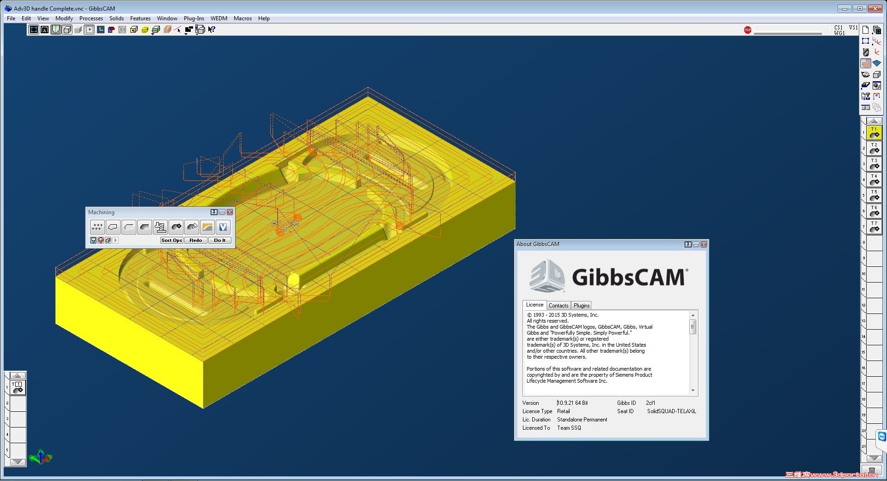Toggle the blue machine icon in Machining palette

point(93,240)
